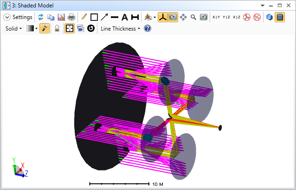
Task: Select the pencil annotation tool
Action: click(x=84, y=17)
